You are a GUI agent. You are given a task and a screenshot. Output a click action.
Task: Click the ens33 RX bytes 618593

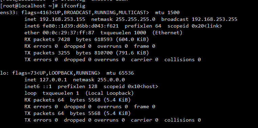103,39
